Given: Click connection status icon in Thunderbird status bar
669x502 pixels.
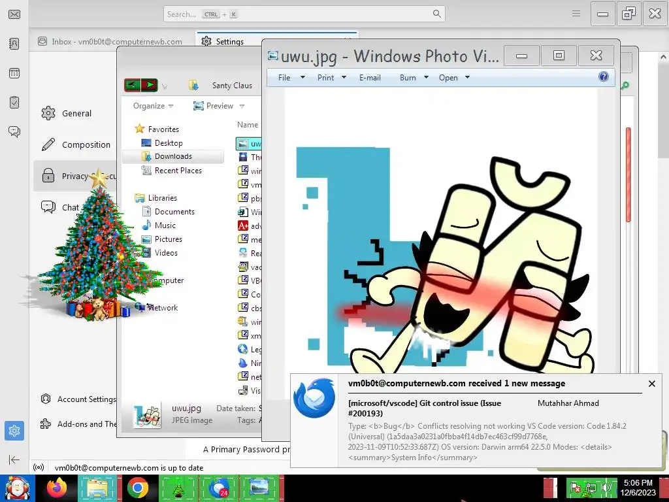Looking at the screenshot, I should (x=39, y=467).
